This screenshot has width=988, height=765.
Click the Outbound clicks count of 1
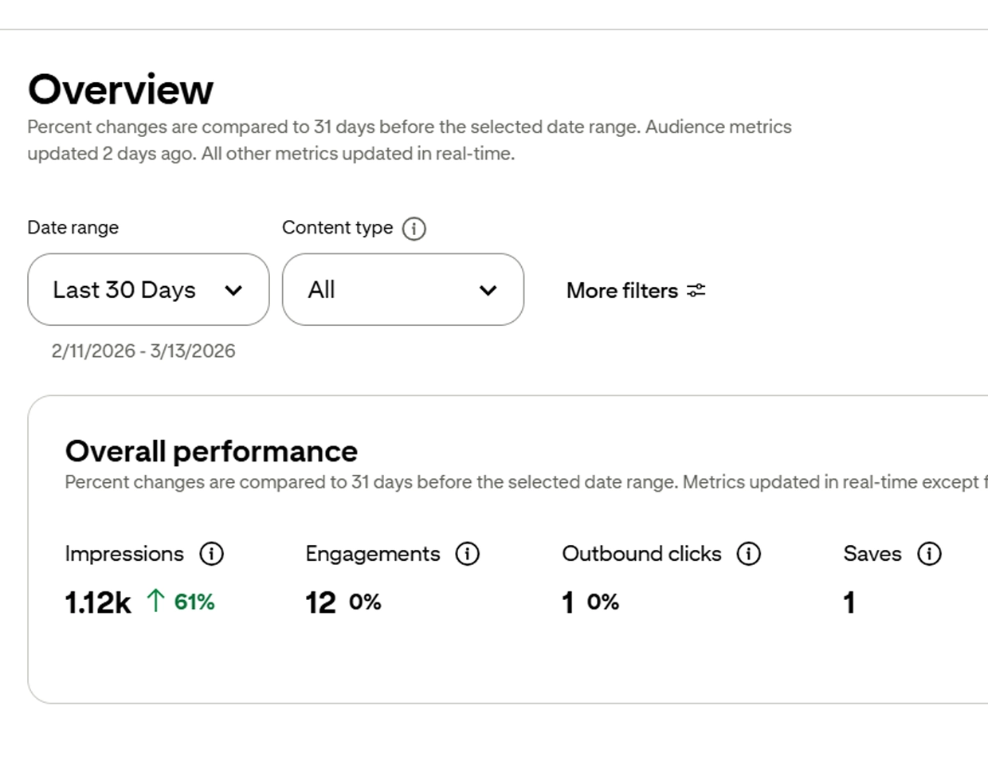(x=568, y=602)
